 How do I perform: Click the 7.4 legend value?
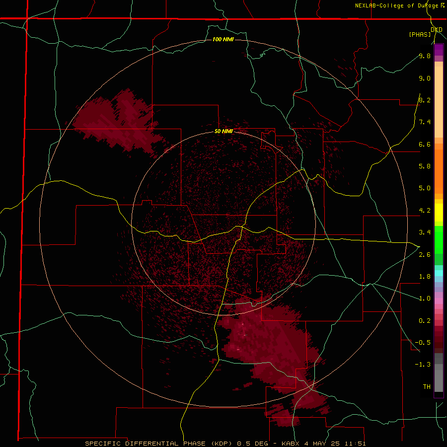425,122
